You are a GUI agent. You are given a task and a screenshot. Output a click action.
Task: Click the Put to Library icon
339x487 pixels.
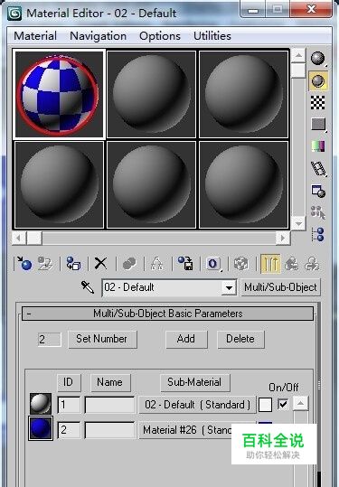point(185,264)
